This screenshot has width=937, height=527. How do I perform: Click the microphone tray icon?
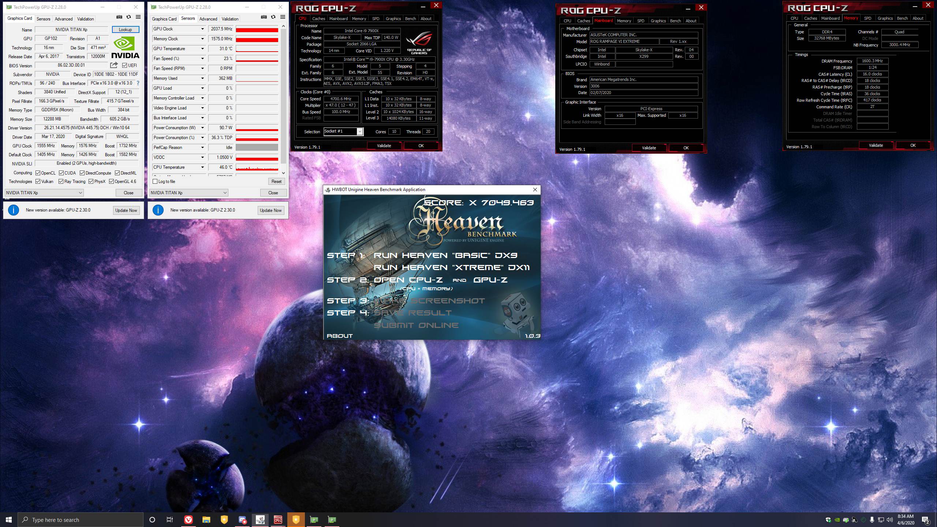coord(872,520)
